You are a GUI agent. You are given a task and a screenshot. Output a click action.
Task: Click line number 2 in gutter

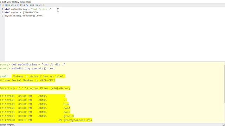(x=2, y=13)
